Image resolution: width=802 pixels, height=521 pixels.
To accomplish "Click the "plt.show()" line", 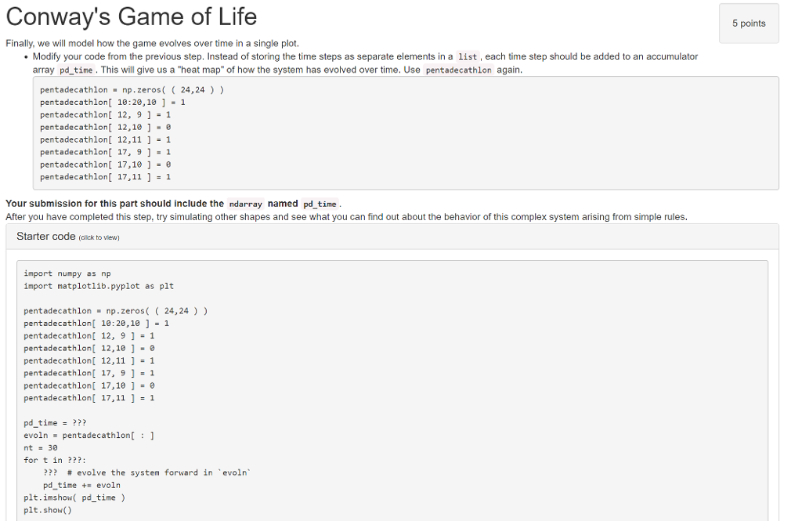I will (47, 510).
